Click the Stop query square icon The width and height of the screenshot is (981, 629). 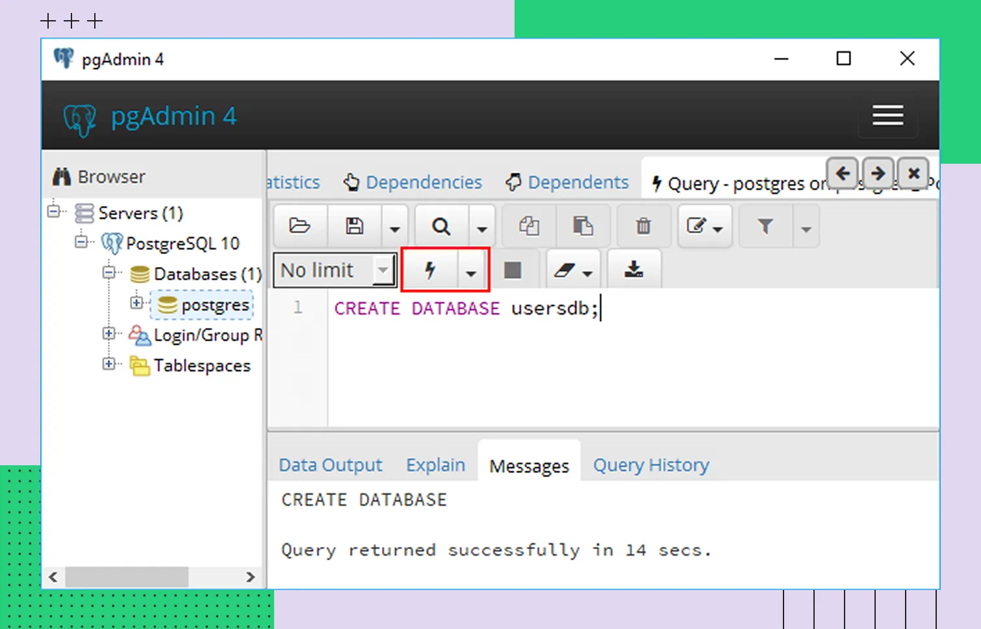(x=513, y=270)
